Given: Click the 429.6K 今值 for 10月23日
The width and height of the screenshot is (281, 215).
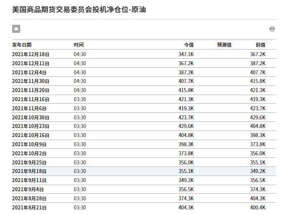Looking at the screenshot, I should point(186,126).
